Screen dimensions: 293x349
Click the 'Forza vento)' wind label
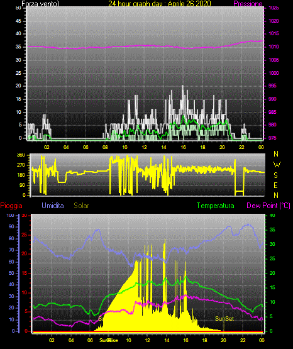[x=40, y=4]
